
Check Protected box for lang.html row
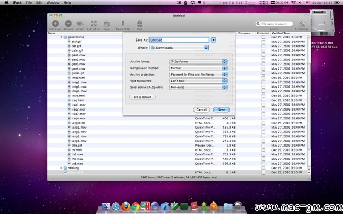pyautogui.click(x=263, y=123)
